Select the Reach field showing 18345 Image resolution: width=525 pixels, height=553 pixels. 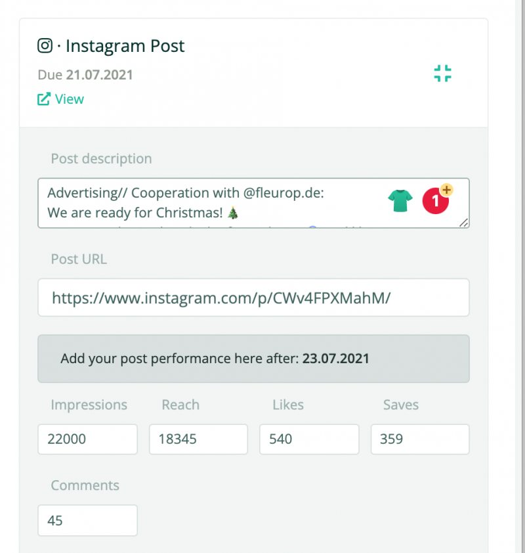(198, 439)
